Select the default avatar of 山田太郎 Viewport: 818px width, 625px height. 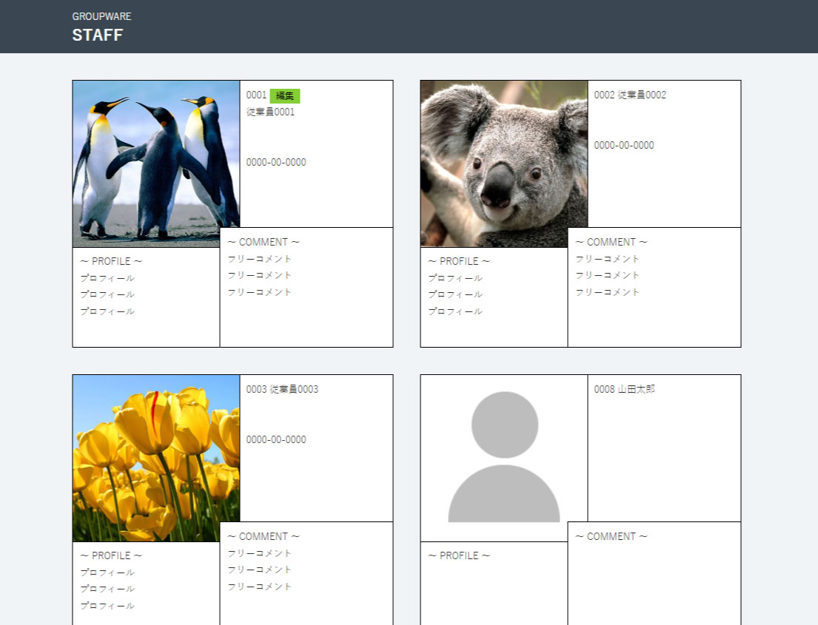[x=504, y=458]
